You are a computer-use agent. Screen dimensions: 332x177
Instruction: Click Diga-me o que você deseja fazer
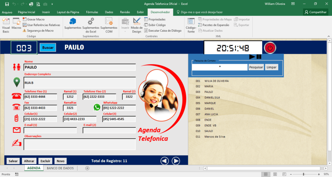pyautogui.click(x=200, y=12)
